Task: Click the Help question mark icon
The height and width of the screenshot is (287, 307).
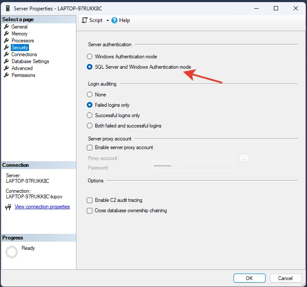Action: 114,20
